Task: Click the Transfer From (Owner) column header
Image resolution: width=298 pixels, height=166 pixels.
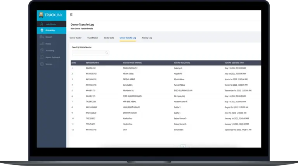Action: click(133, 62)
